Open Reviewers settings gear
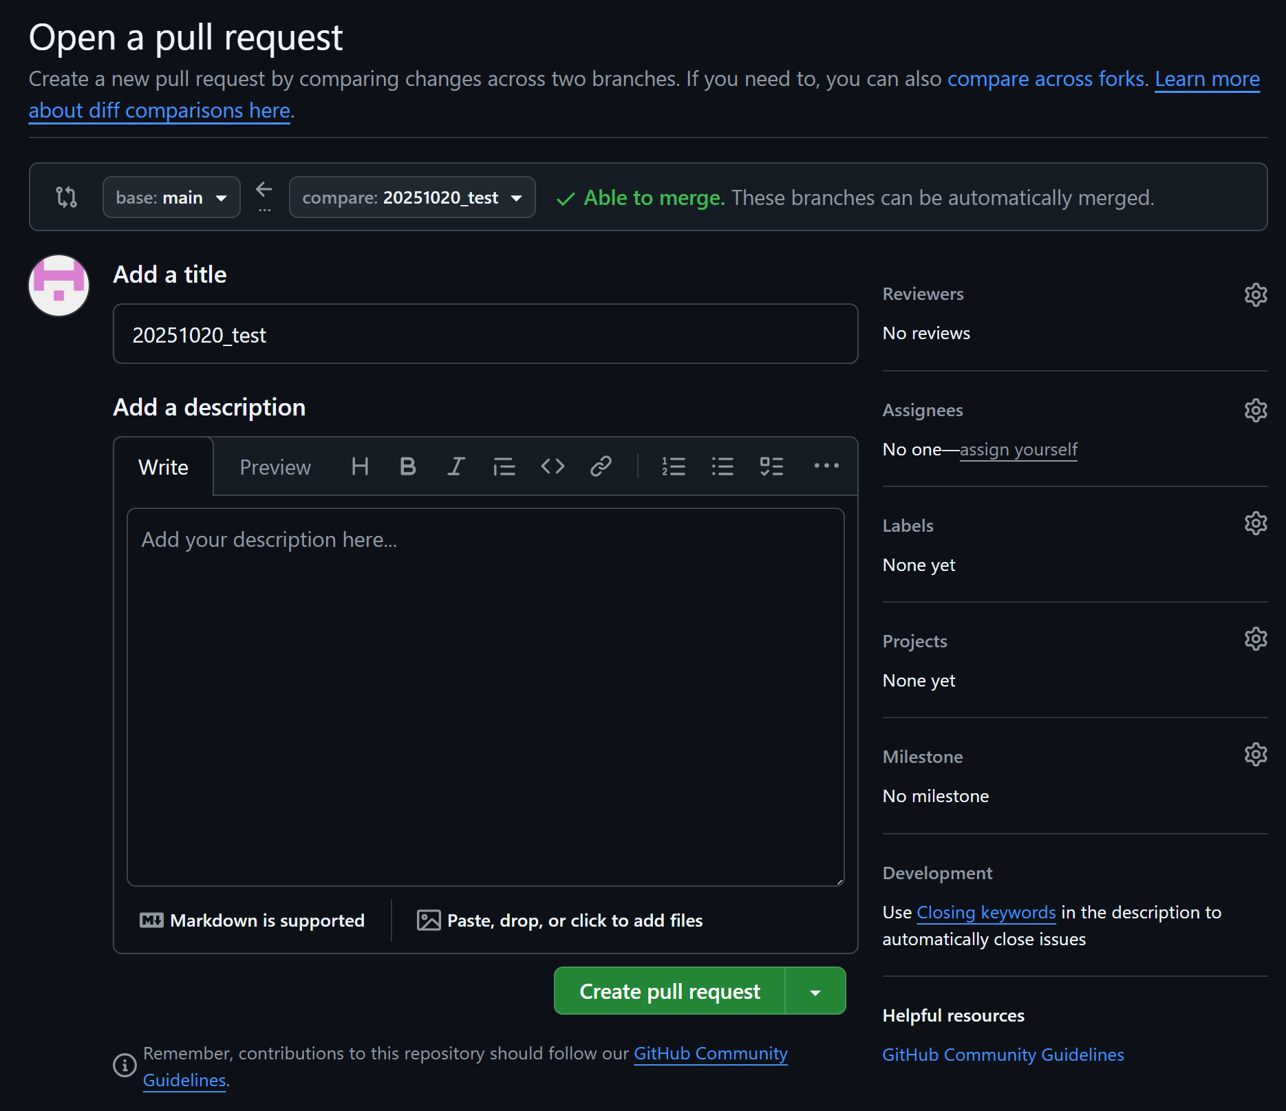 (x=1255, y=294)
